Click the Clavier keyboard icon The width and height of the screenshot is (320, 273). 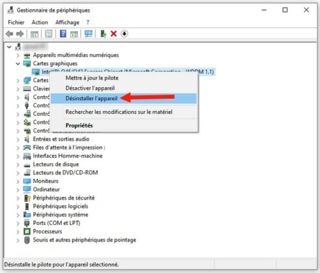tap(27, 88)
